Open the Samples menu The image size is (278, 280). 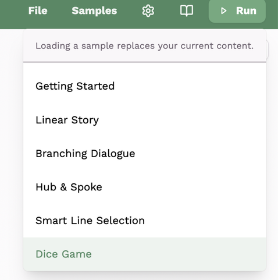(x=94, y=10)
